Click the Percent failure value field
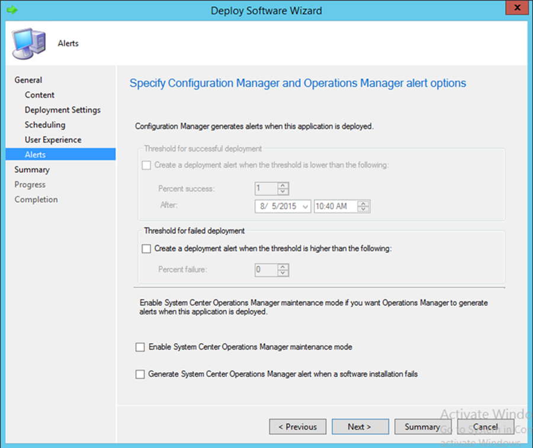The image size is (533, 448). pos(266,270)
